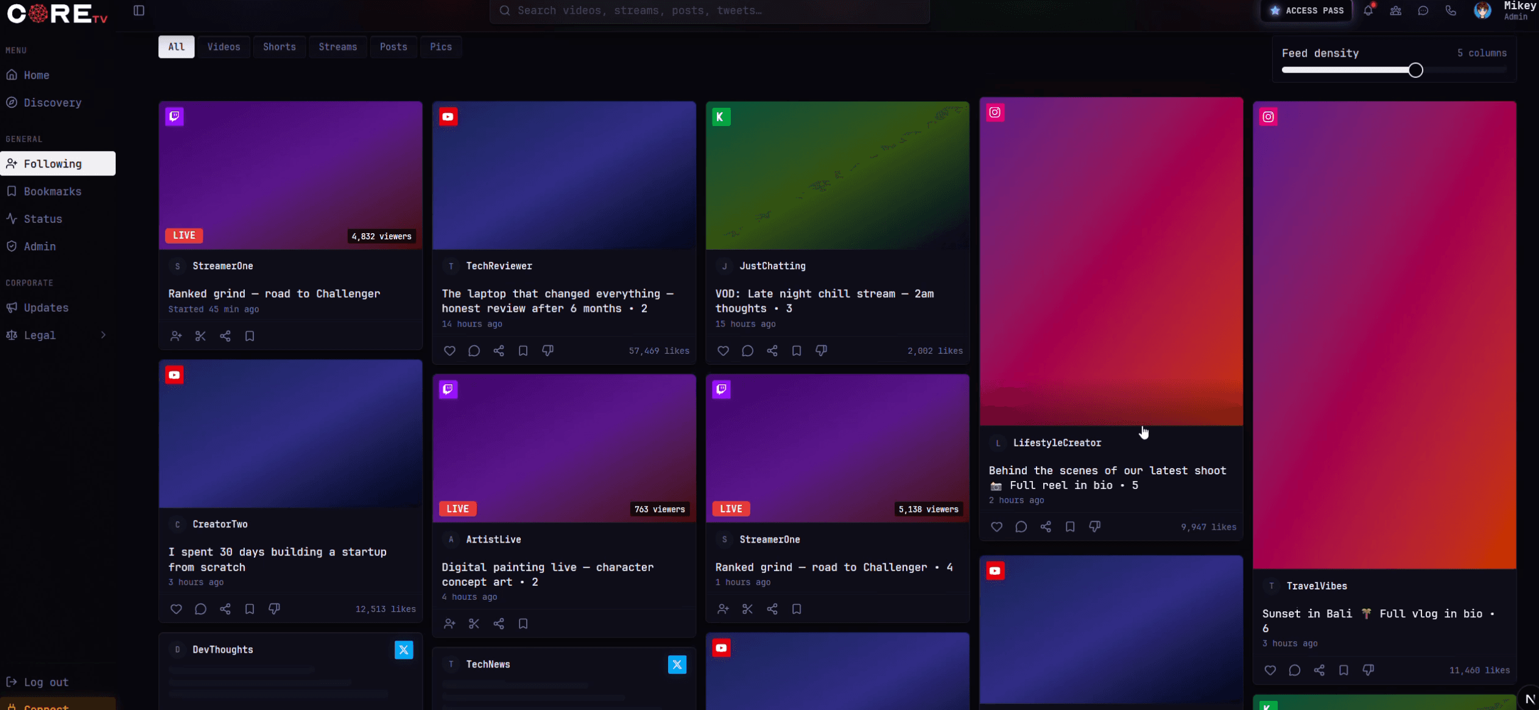Image resolution: width=1539 pixels, height=710 pixels.
Task: Switch to the Videos filter tab
Action: 224,47
